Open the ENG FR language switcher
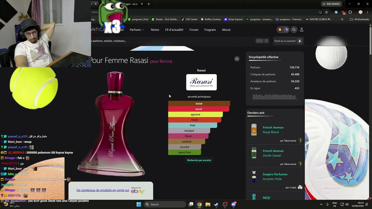Screen dimensions: 372x209 click(335, 204)
